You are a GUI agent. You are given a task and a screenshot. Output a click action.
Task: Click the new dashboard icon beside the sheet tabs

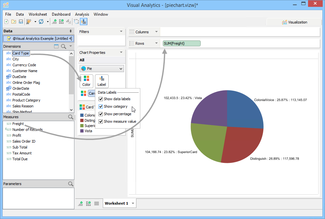[x=88, y=204]
